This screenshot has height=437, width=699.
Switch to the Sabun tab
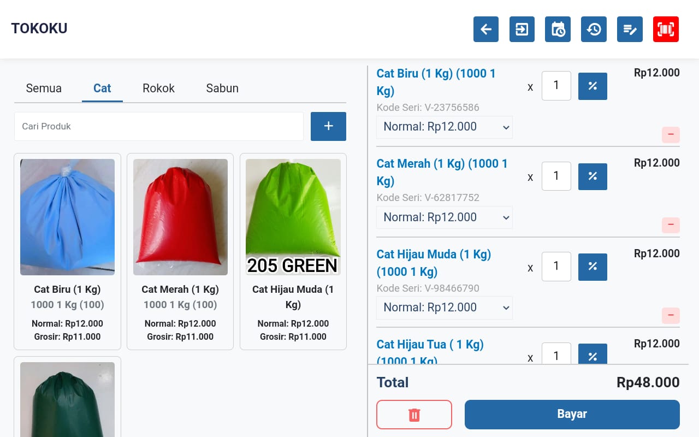coord(222,88)
